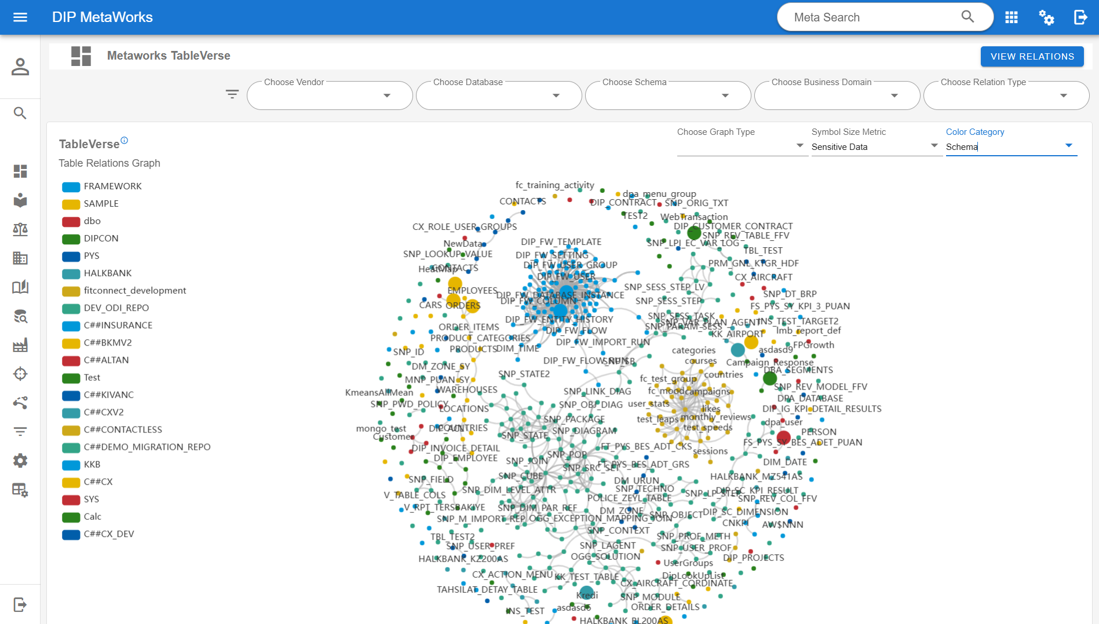Open the relations graph sidebar icon

click(20, 403)
